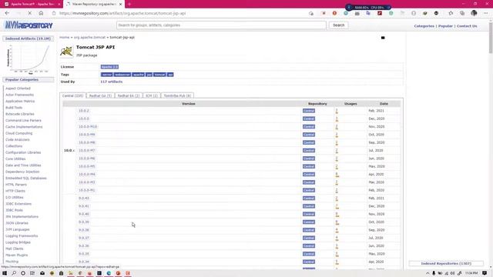Open JSON Libraries category
The height and width of the screenshot is (277, 493).
click(17, 223)
